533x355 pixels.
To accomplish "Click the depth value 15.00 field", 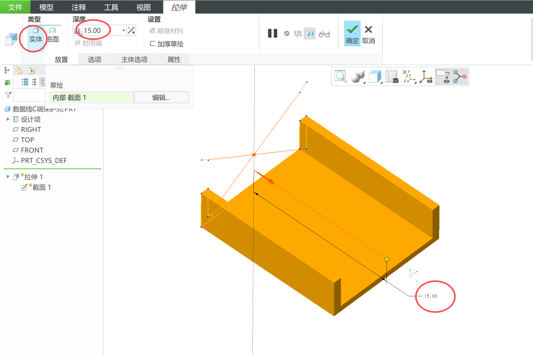I will click(x=101, y=30).
